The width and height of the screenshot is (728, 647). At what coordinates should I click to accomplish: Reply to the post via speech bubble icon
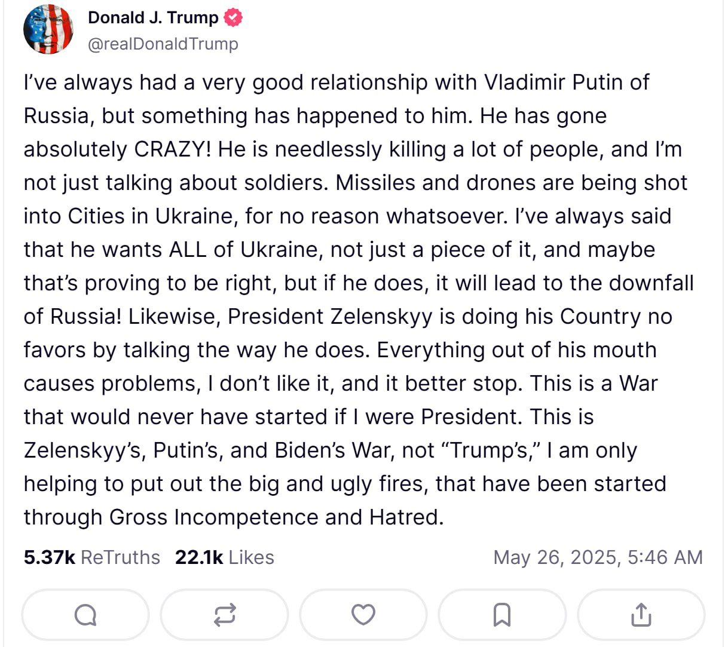click(x=85, y=614)
